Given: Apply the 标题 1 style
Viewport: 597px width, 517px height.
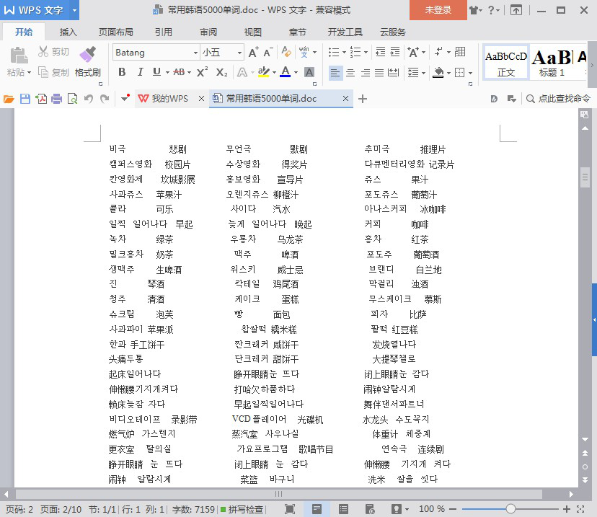Looking at the screenshot, I should (x=552, y=63).
